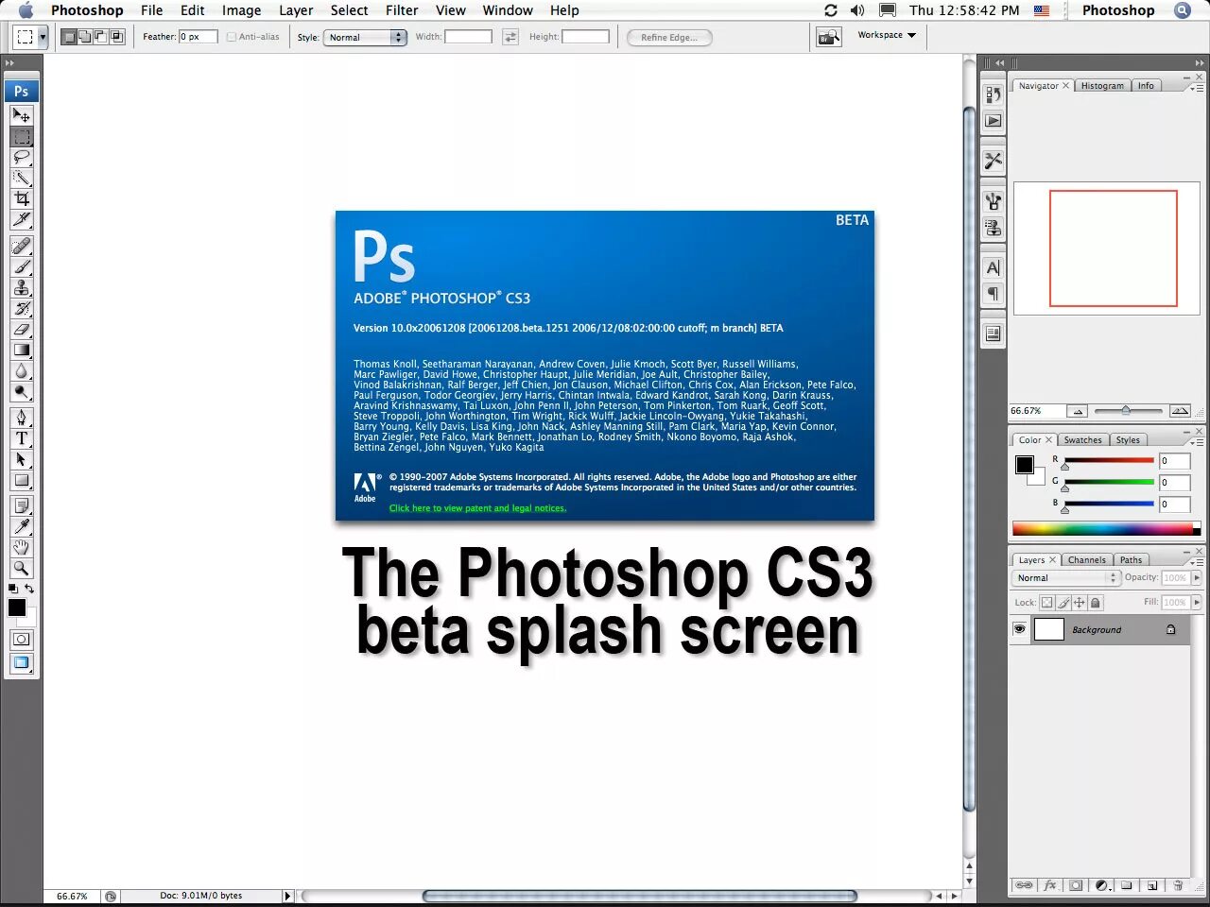The height and width of the screenshot is (907, 1210).
Task: Create a new layer
Action: [x=1152, y=885]
